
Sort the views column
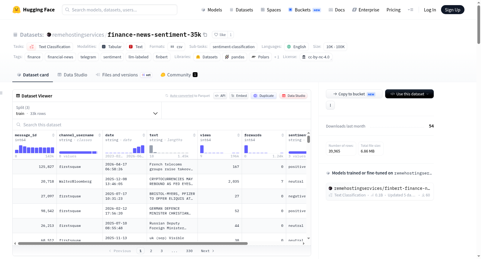click(x=238, y=135)
